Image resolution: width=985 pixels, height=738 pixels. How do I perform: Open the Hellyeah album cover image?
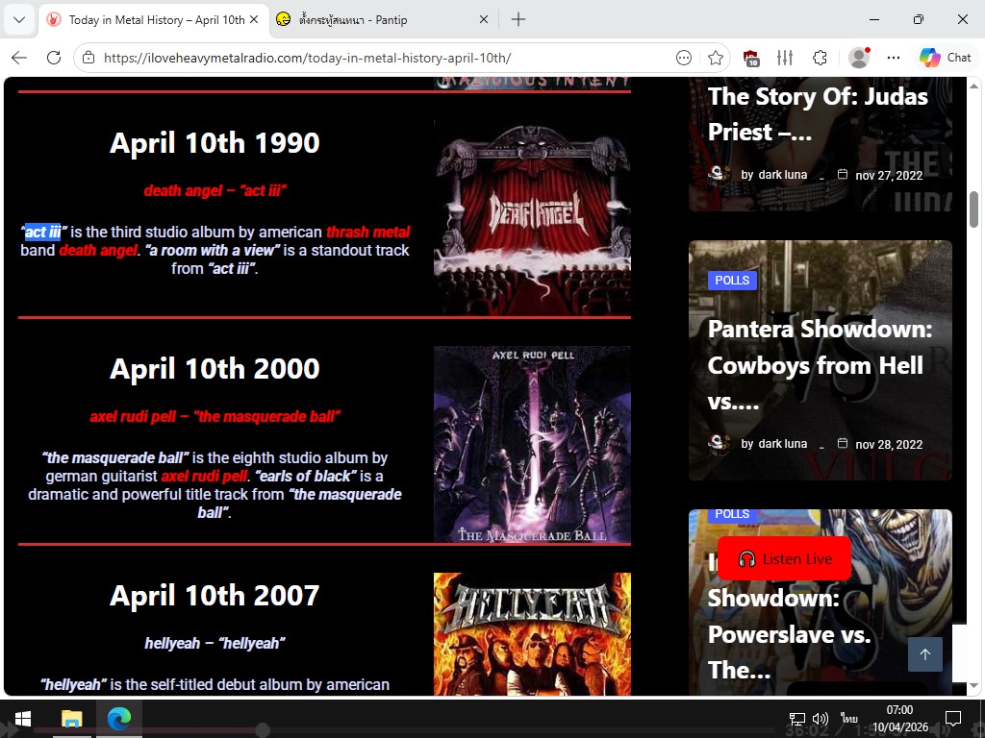click(x=532, y=634)
